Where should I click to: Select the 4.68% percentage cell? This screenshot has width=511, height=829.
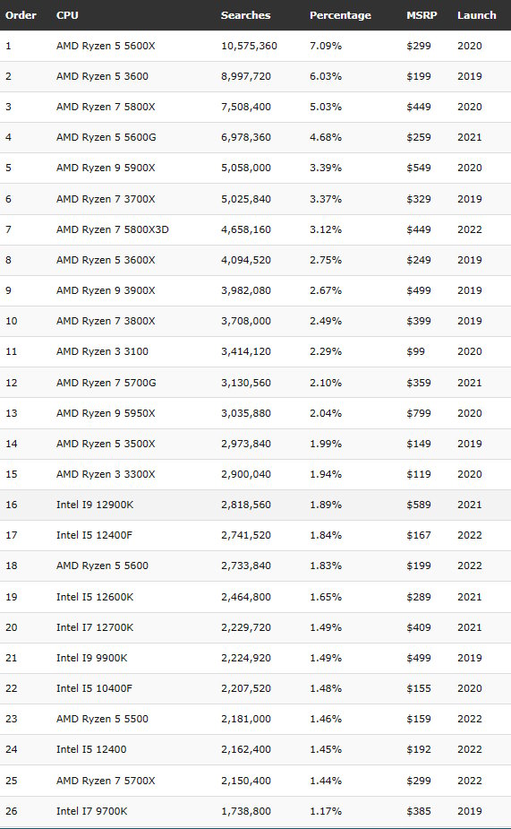point(326,137)
